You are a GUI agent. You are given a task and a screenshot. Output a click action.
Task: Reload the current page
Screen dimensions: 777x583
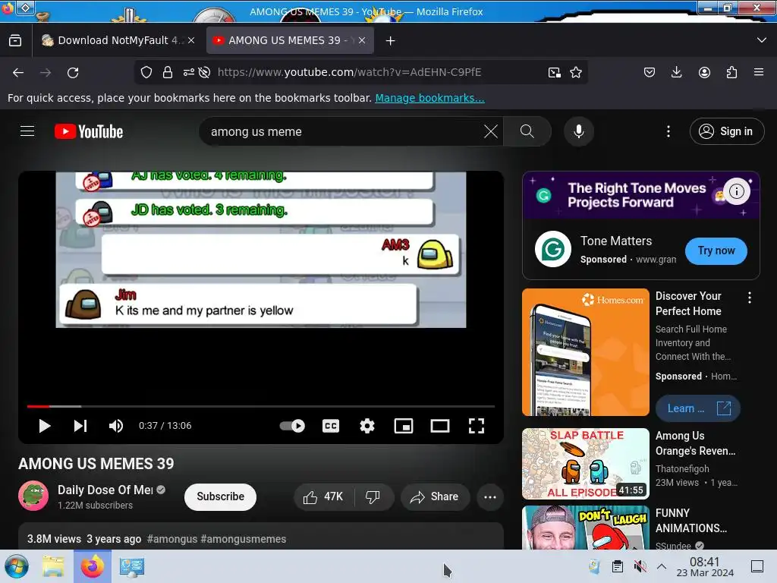point(73,72)
